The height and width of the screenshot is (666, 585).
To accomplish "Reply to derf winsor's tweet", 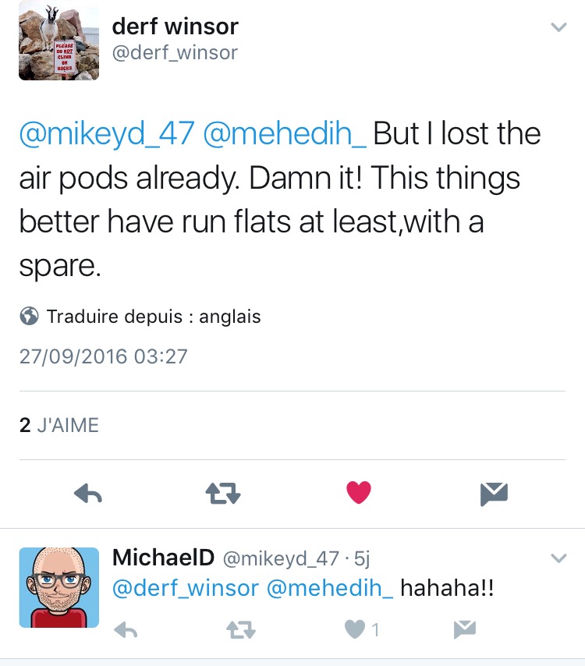I will (x=88, y=494).
